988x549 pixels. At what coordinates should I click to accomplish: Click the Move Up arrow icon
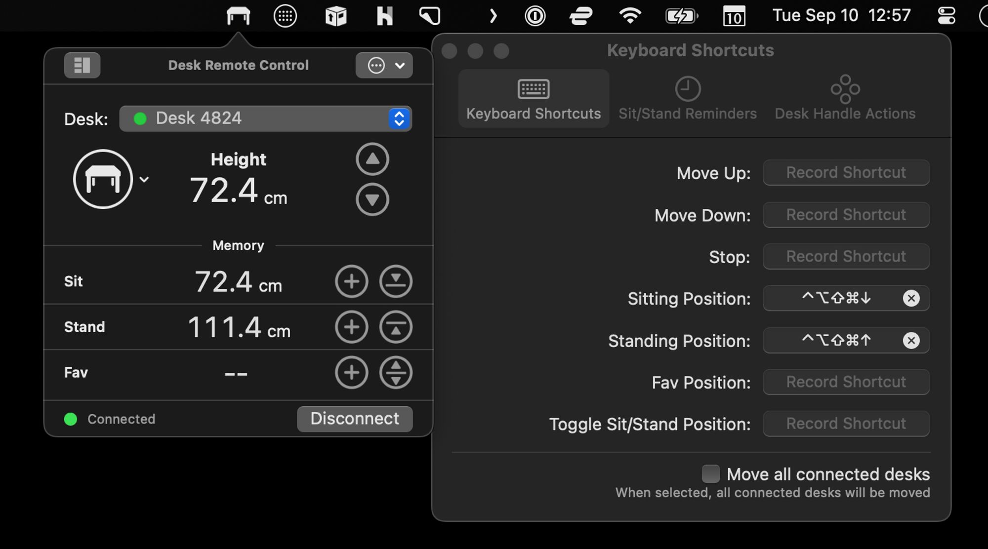tap(372, 159)
